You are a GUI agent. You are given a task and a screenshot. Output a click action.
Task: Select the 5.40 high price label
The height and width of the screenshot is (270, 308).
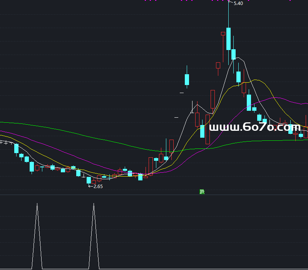tap(238, 3)
